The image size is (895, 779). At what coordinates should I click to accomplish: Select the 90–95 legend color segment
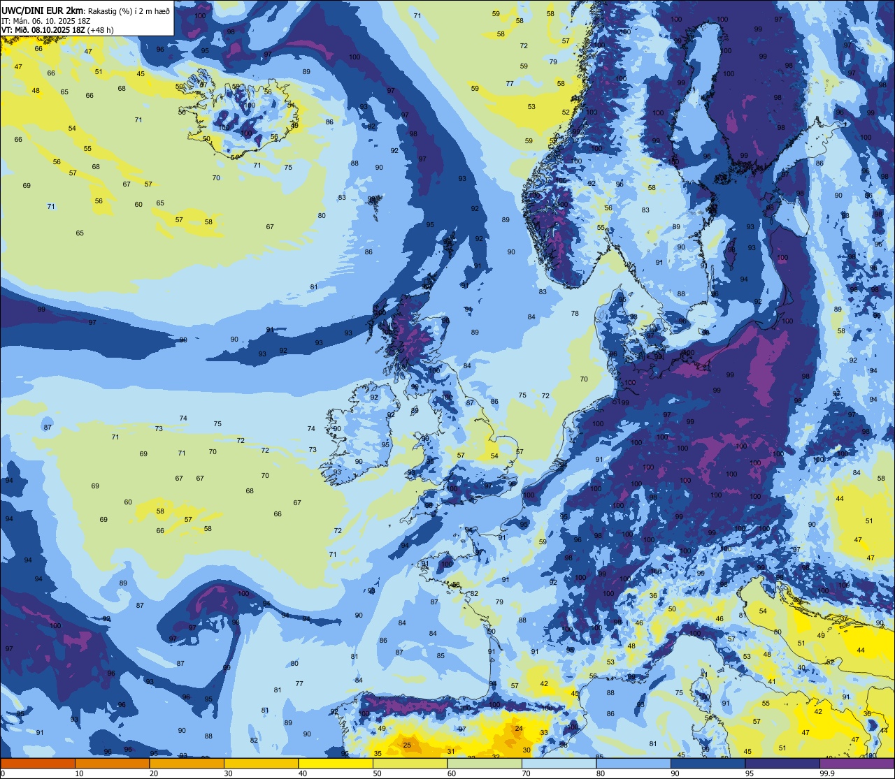(708, 763)
